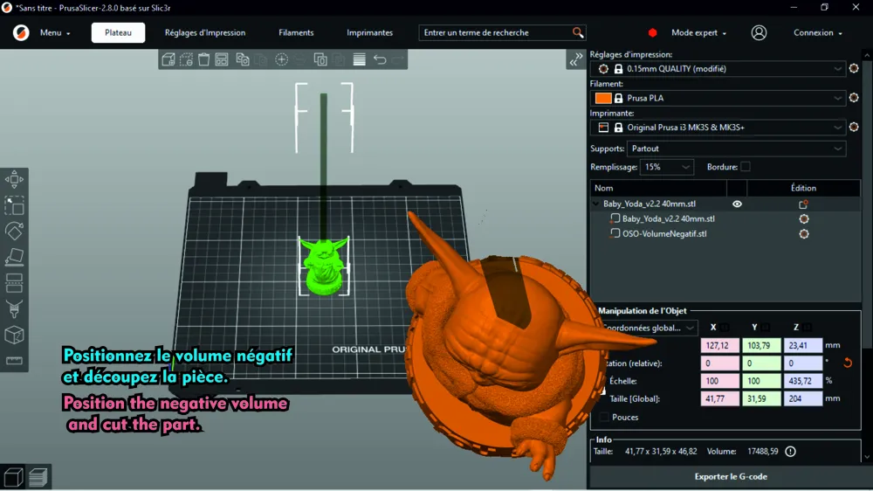Viewport: 873px width, 491px height.
Task: Open the Connexion dropdown
Action: pos(817,33)
